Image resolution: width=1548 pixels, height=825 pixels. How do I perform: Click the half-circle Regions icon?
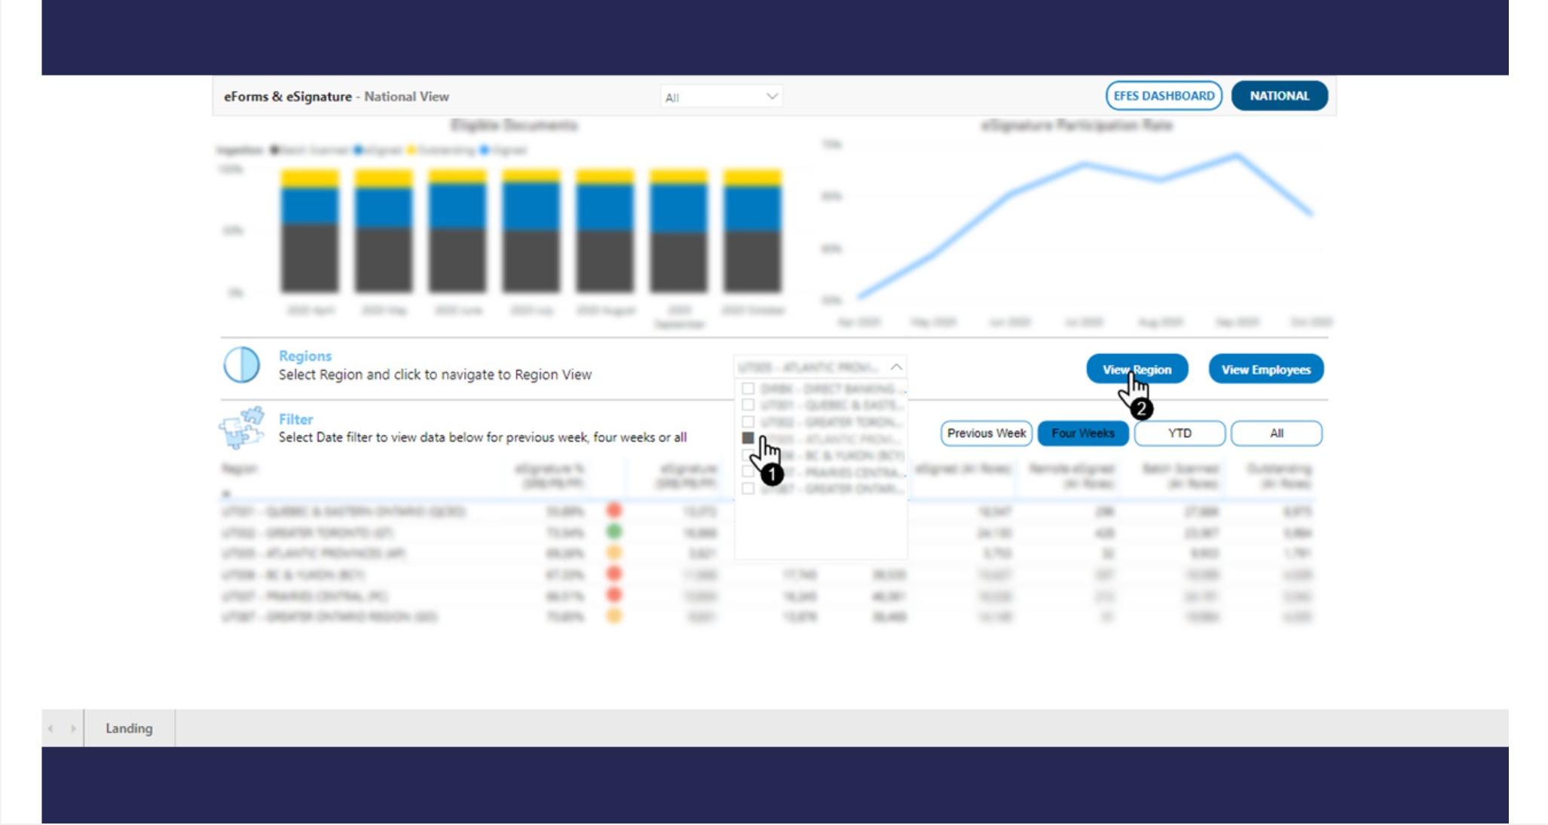pos(241,365)
